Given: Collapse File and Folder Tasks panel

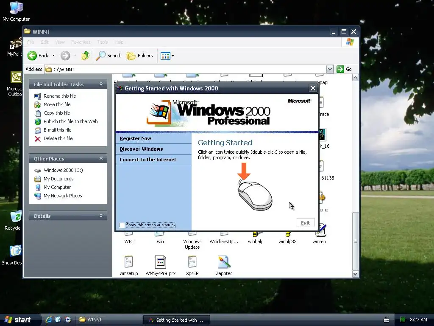Looking at the screenshot, I should 101,84.
